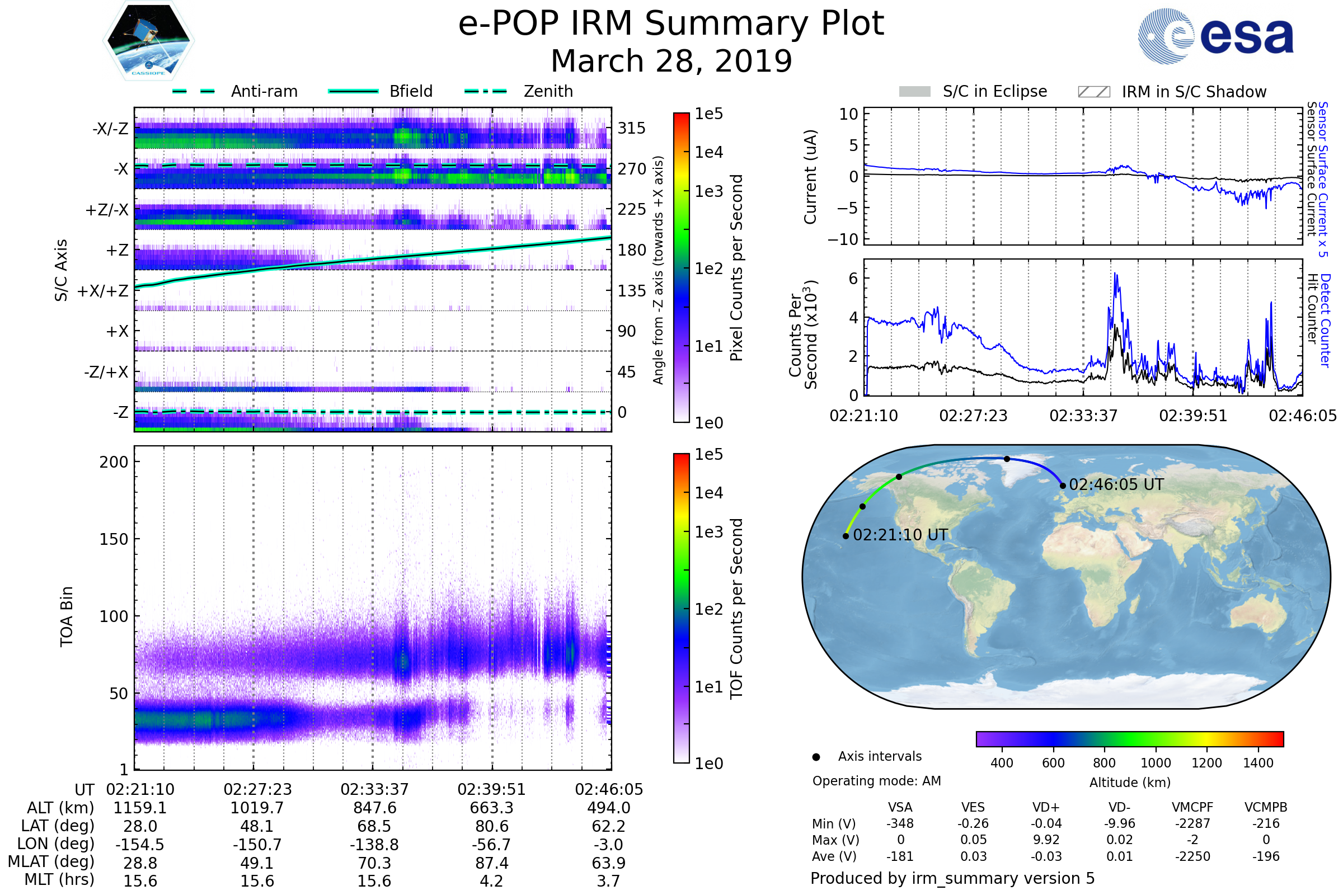The width and height of the screenshot is (1343, 895).
Task: Click the VSA voltage column header
Action: (x=900, y=808)
